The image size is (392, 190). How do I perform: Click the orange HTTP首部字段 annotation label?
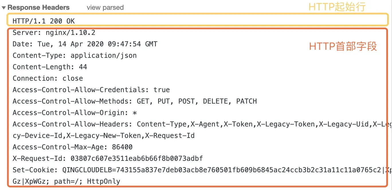click(x=343, y=46)
